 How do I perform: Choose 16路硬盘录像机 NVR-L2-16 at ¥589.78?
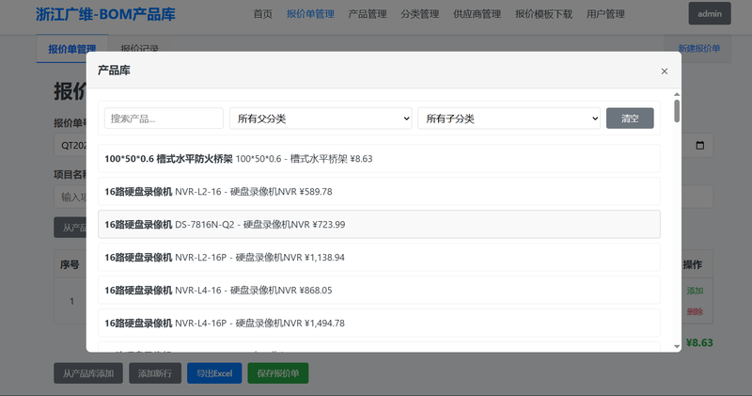(x=379, y=192)
